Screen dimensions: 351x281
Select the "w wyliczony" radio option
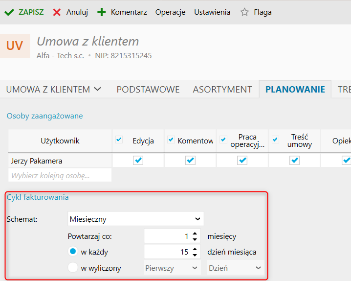coord(73,268)
